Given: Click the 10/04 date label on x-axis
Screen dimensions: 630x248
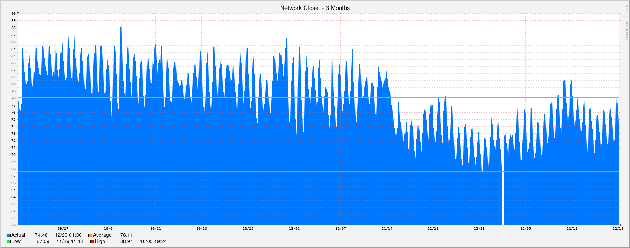Looking at the screenshot, I should 109,229.
